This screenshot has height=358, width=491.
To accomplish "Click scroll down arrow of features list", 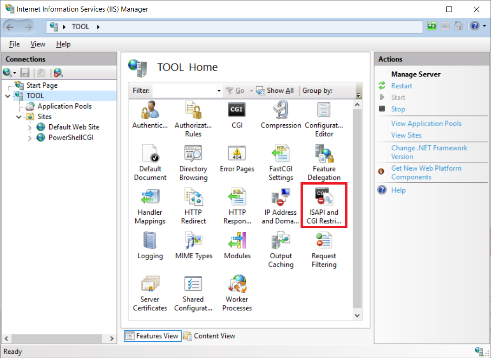I will click(357, 315).
